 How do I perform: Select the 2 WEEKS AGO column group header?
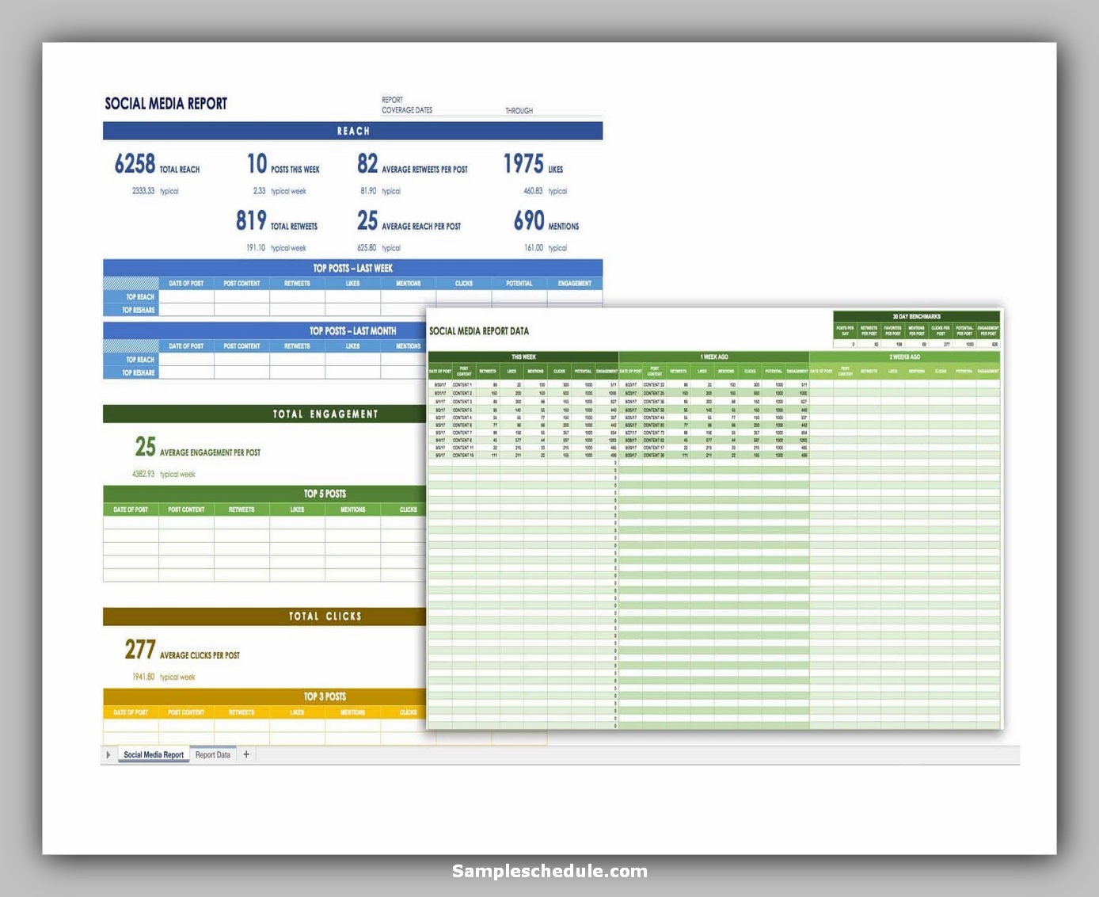905,357
